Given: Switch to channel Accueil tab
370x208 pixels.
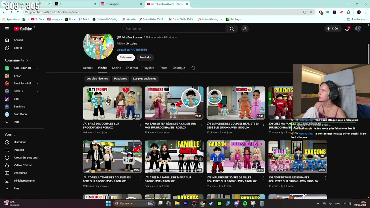Looking at the screenshot, I should 88,68.
